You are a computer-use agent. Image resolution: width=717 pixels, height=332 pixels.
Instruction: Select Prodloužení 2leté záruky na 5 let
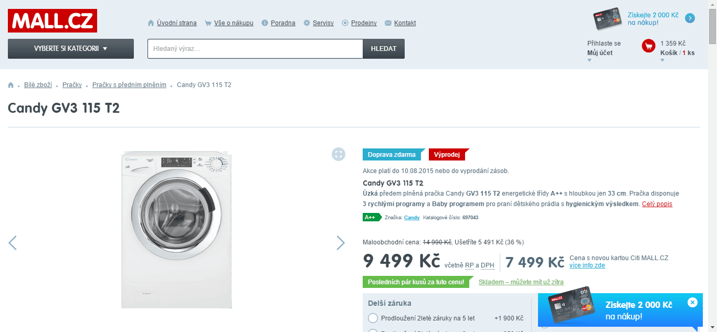(373, 318)
